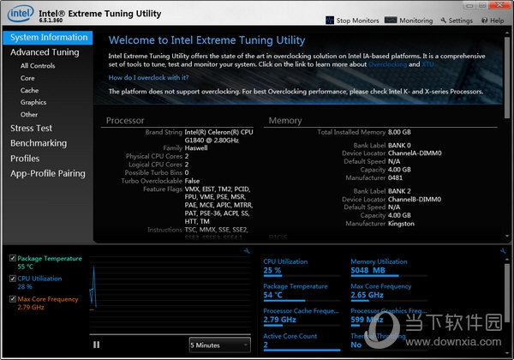Click the BANK 2 label value
Viewport: 514px width, 360px height.
pyautogui.click(x=399, y=191)
